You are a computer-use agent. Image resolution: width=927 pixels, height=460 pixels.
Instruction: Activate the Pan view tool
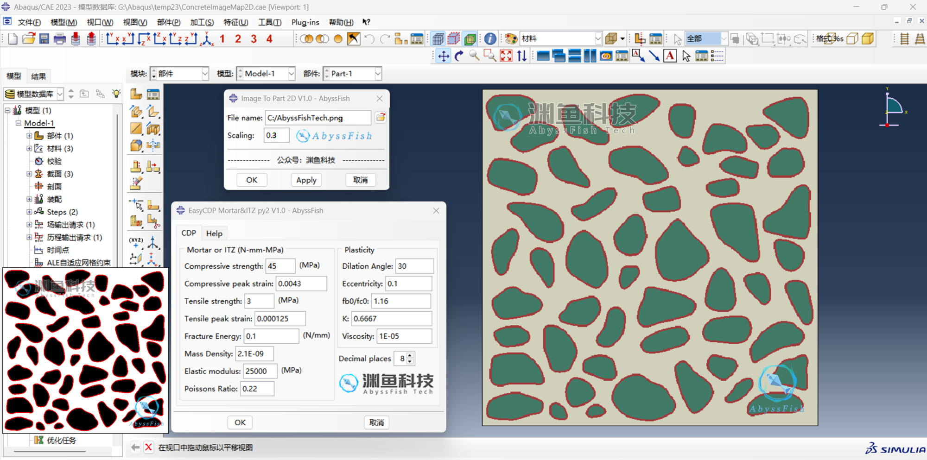[x=444, y=56]
